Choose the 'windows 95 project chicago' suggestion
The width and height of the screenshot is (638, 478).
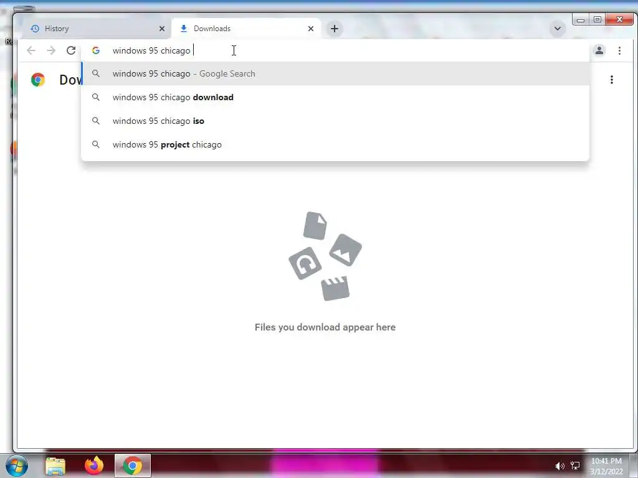click(335, 144)
